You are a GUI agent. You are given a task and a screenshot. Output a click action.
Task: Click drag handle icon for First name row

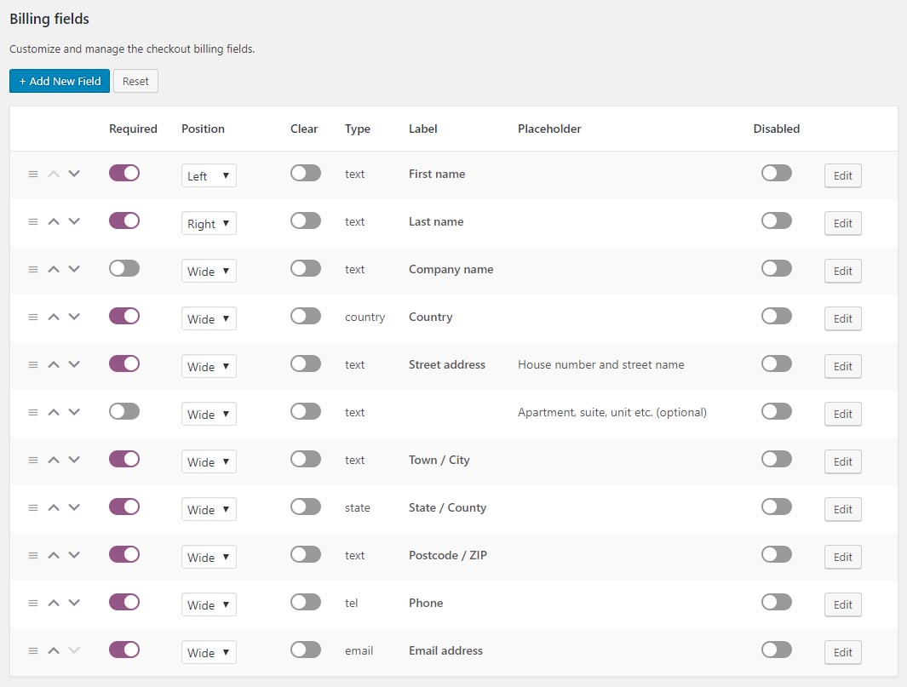click(33, 174)
